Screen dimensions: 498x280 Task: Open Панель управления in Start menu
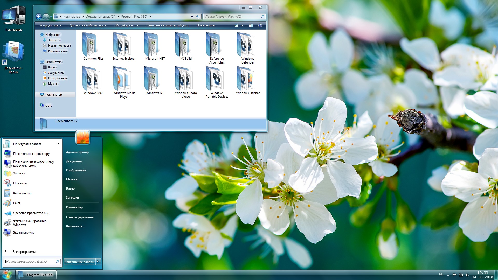80,217
